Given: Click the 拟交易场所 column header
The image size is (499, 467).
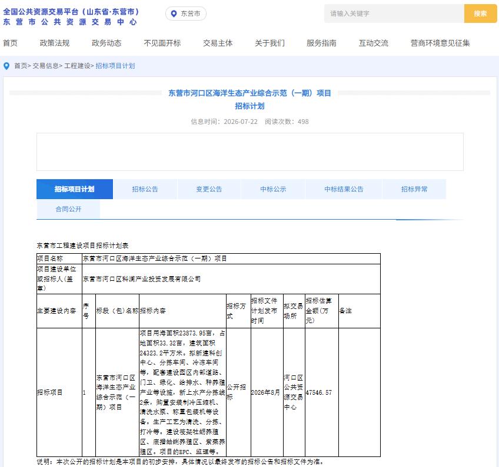Looking at the screenshot, I should 294,311.
